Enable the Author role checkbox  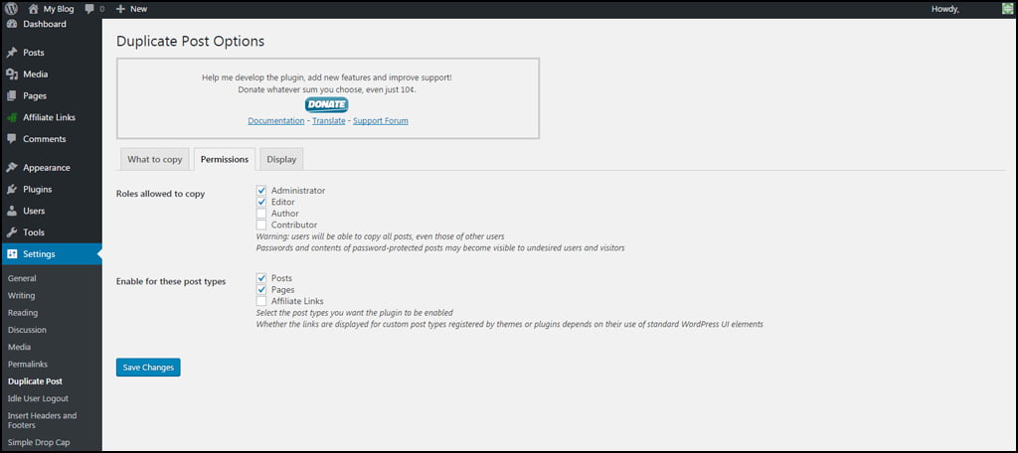pyautogui.click(x=261, y=214)
